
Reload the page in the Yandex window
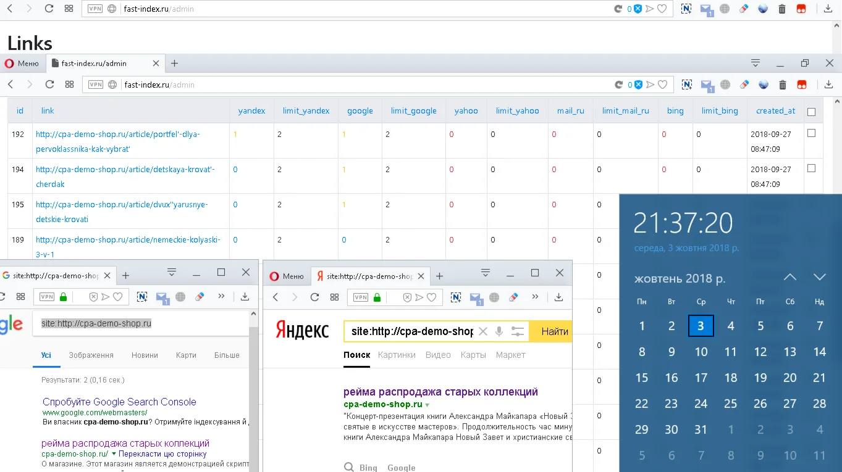pyautogui.click(x=314, y=297)
